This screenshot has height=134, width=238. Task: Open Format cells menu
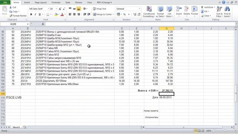(x=194, y=12)
